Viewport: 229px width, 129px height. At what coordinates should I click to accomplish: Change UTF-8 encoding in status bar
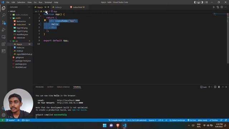click(x=161, y=120)
